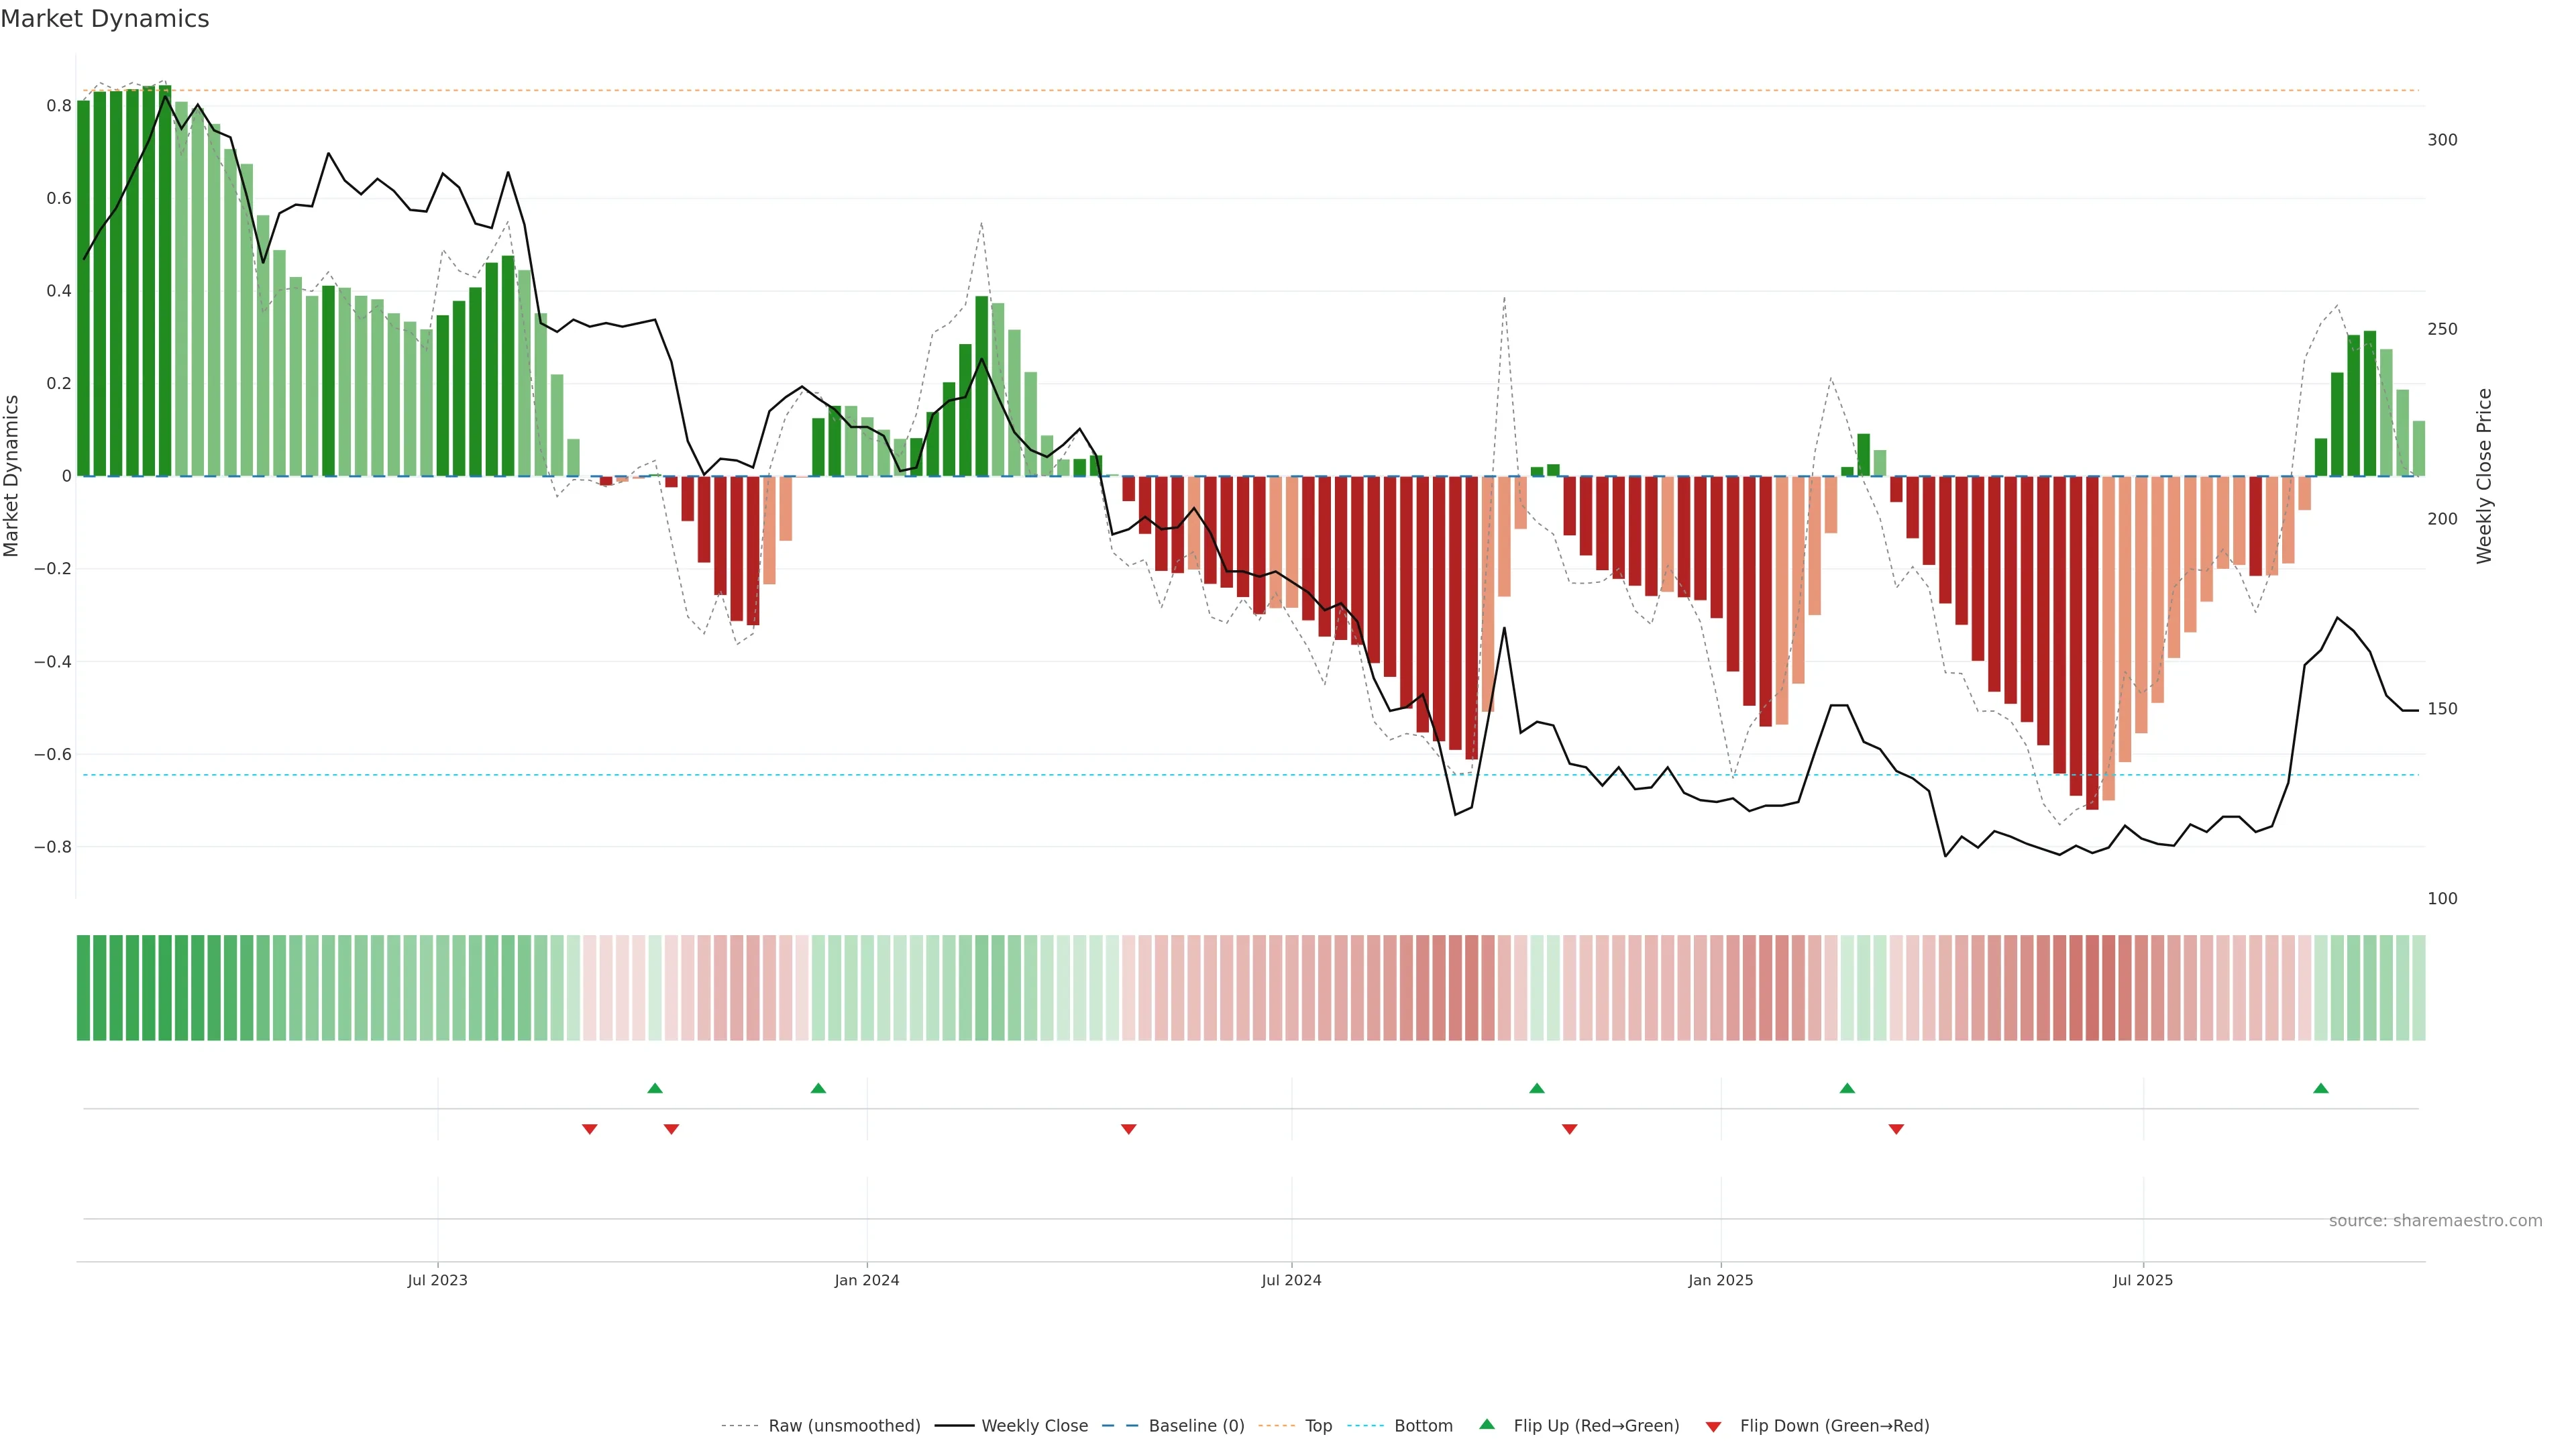The height and width of the screenshot is (1449, 2576).
Task: Click the first green flip-up triangle marker
Action: tap(655, 1088)
